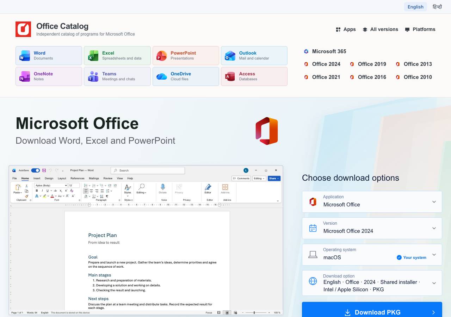This screenshot has width=451, height=317.
Task: Go to the Office 2016 version link
Action: [x=368, y=77]
